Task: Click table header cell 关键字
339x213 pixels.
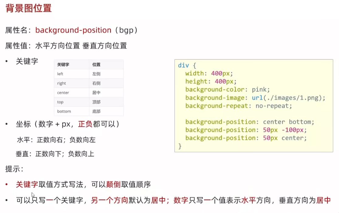Action: [71, 65]
